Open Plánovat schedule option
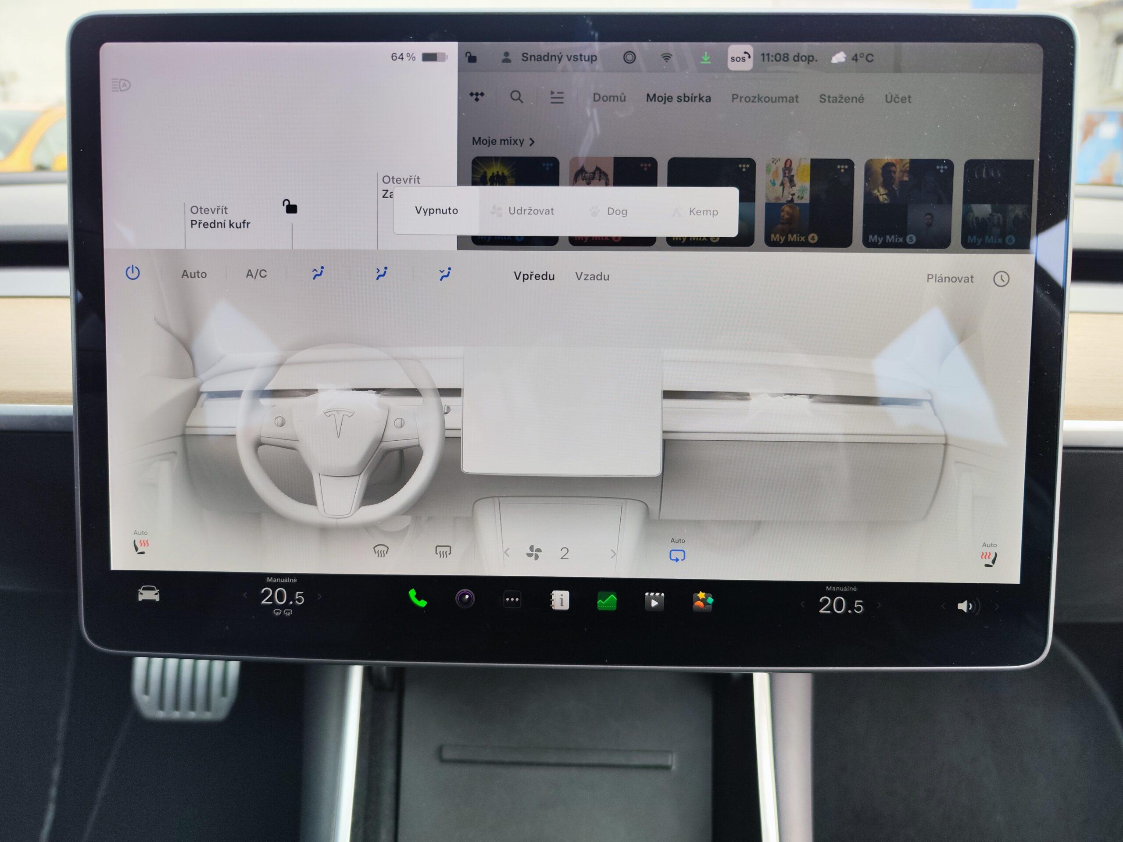The width and height of the screenshot is (1123, 842). point(950,278)
